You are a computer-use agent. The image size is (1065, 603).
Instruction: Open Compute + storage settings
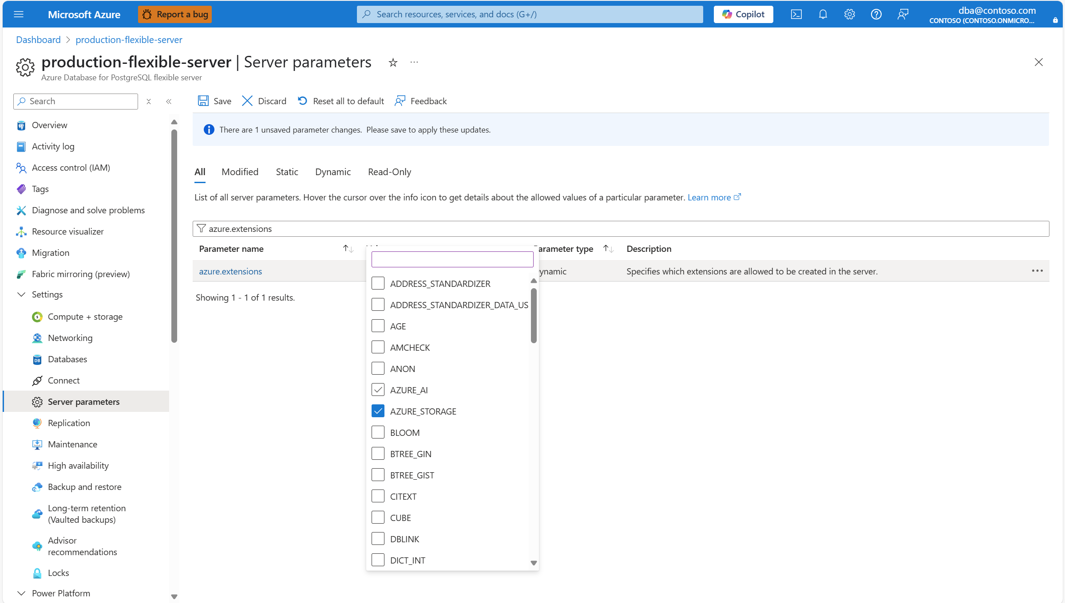click(x=85, y=317)
